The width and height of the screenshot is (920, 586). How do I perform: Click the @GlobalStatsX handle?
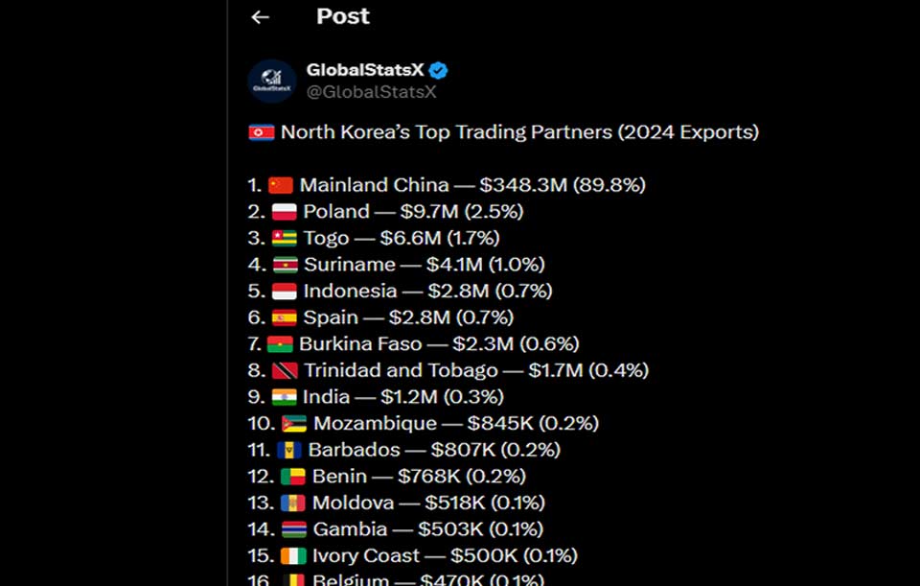tap(372, 92)
